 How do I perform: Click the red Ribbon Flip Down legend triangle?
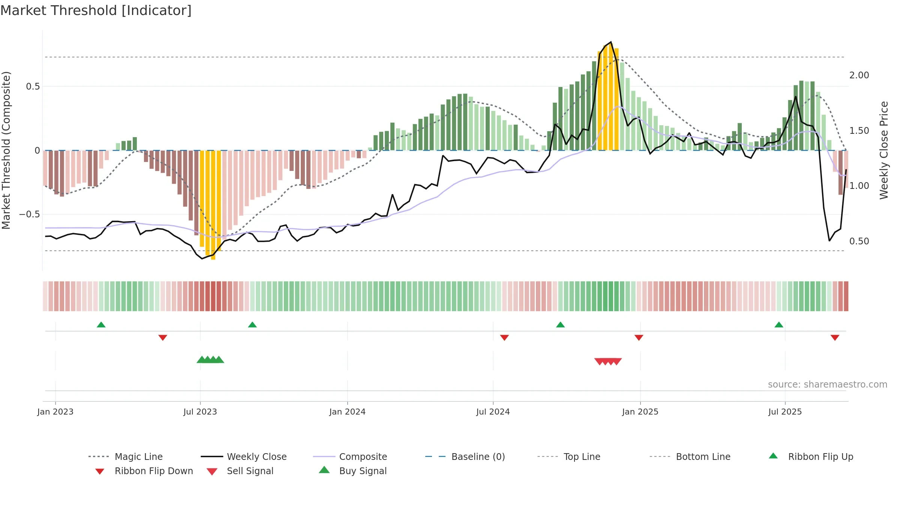point(100,471)
